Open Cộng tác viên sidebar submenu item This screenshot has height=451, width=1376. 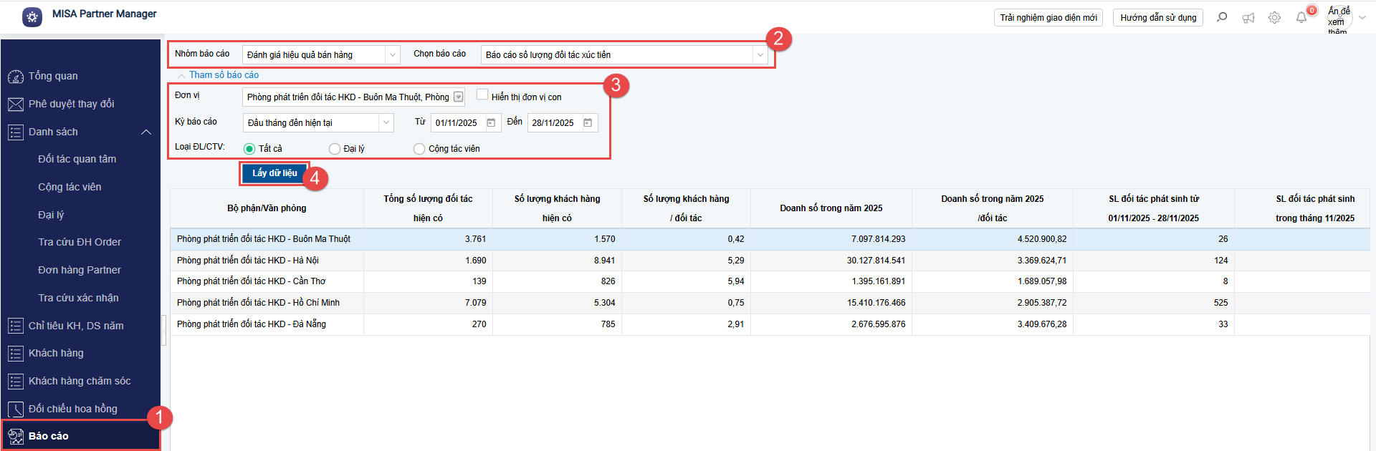coord(70,188)
